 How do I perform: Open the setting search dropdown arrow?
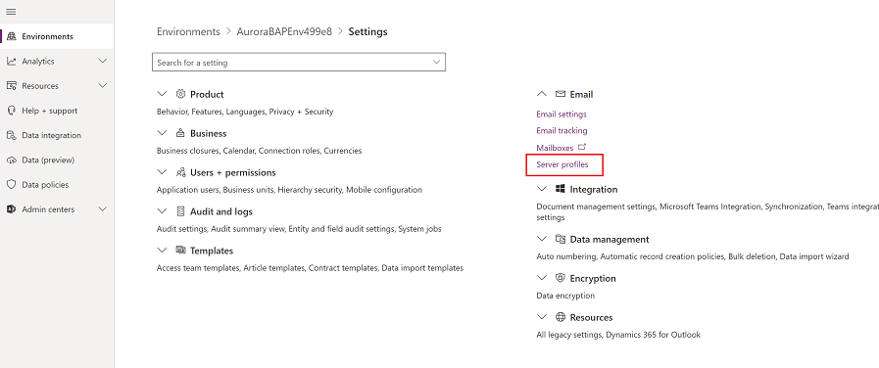click(437, 63)
